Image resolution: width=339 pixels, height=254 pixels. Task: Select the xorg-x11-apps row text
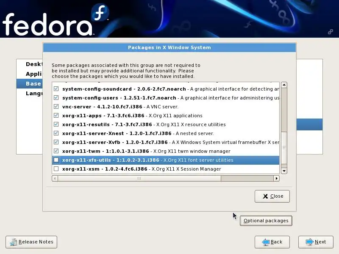click(x=132, y=116)
